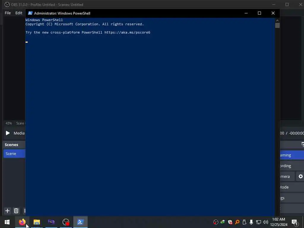Open the notification center icon
Screen dimensions: 304x228
tap(294, 222)
